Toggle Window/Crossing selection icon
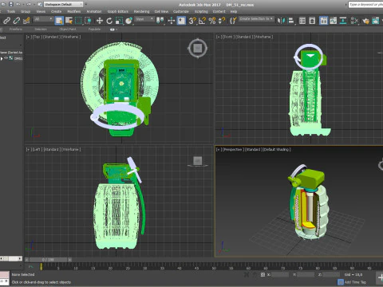This screenshot has height=287, width=383. tap(88, 21)
